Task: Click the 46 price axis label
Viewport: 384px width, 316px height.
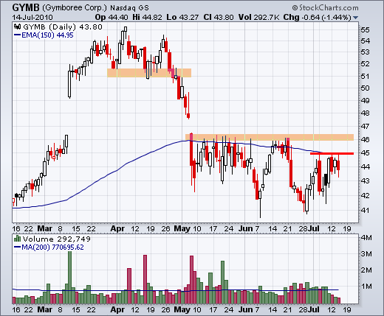Action: [366, 140]
